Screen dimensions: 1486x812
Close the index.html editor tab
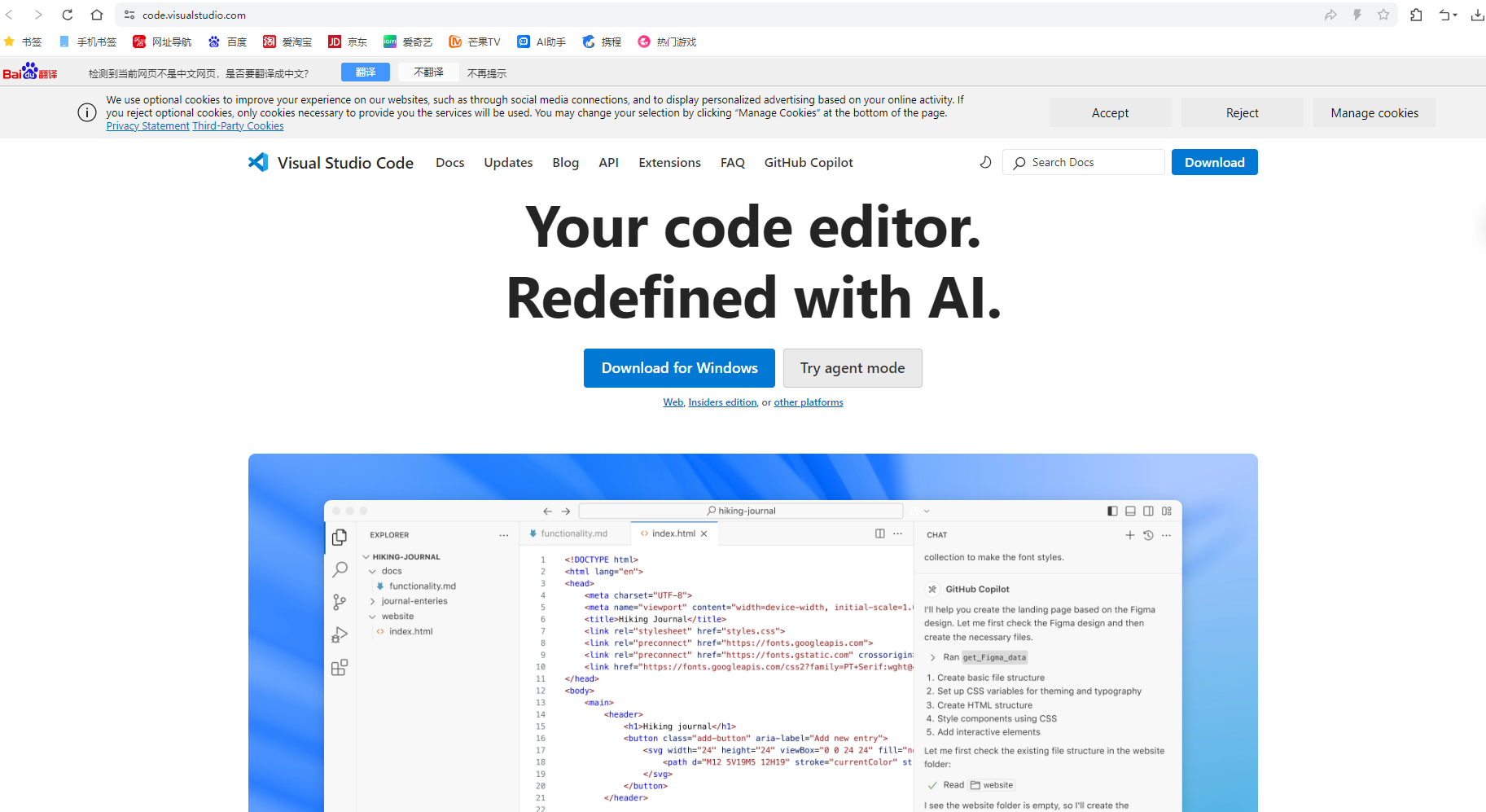pyautogui.click(x=704, y=533)
